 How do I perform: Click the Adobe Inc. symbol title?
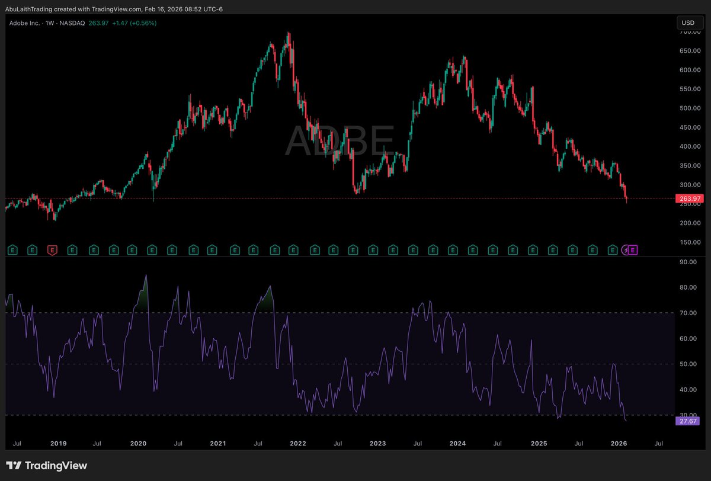pyautogui.click(x=24, y=23)
